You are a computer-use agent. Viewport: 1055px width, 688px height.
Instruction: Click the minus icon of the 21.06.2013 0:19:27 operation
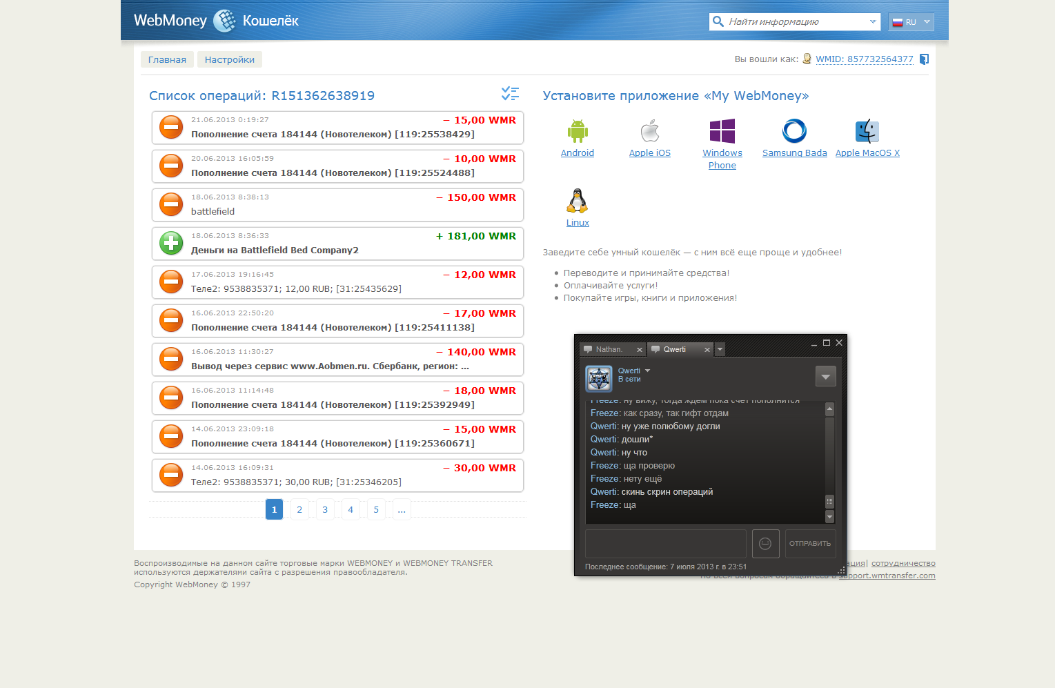171,127
